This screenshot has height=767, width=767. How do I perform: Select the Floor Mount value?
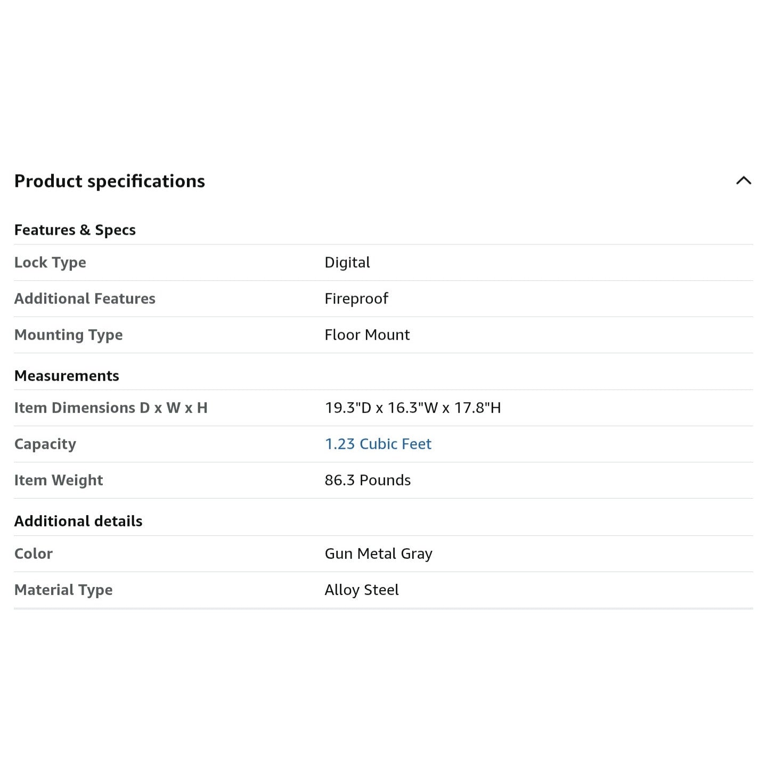click(368, 334)
